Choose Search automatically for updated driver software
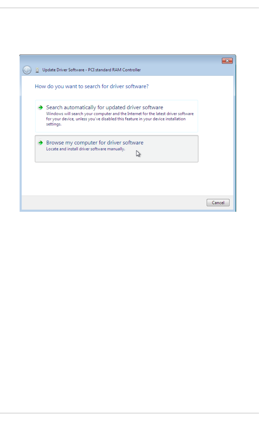Image resolution: width=259 pixels, height=421 pixels. click(116, 116)
